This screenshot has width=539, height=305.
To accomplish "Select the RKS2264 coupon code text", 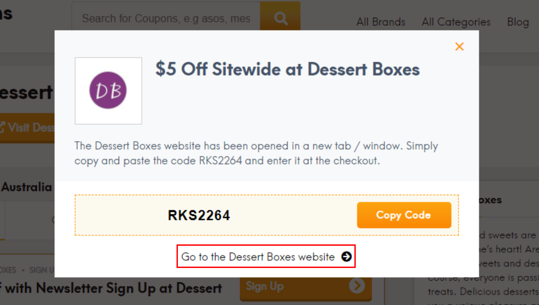I will 198,215.
